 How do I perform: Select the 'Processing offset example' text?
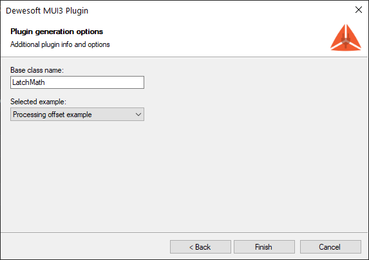pyautogui.click(x=52, y=115)
